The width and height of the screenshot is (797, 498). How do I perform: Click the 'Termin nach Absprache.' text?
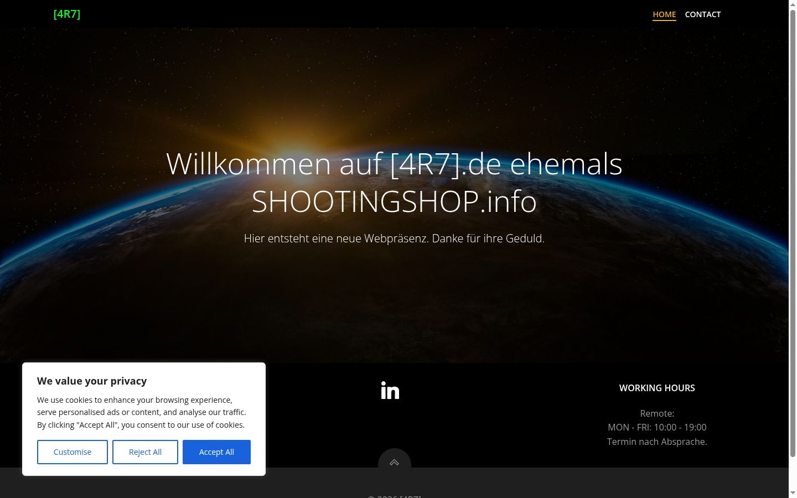point(657,442)
